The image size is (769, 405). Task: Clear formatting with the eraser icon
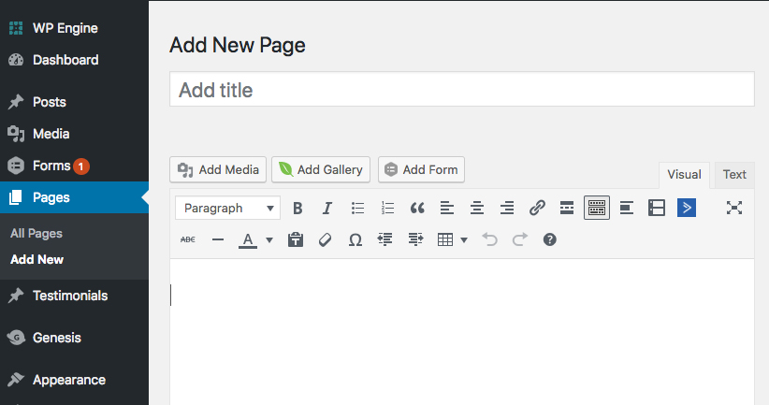326,239
